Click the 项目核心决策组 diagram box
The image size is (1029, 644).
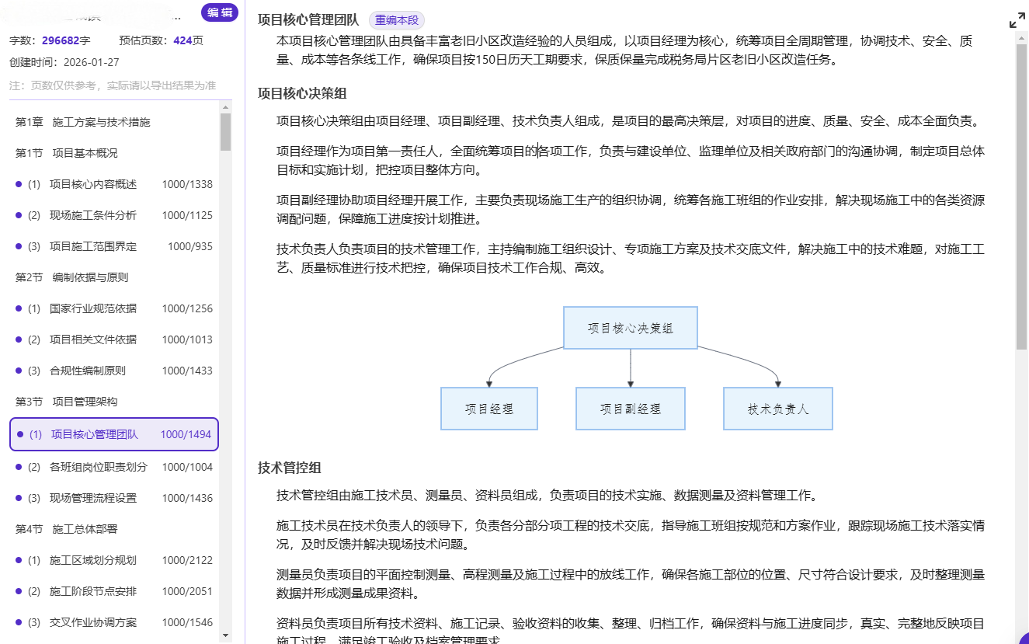(x=631, y=328)
